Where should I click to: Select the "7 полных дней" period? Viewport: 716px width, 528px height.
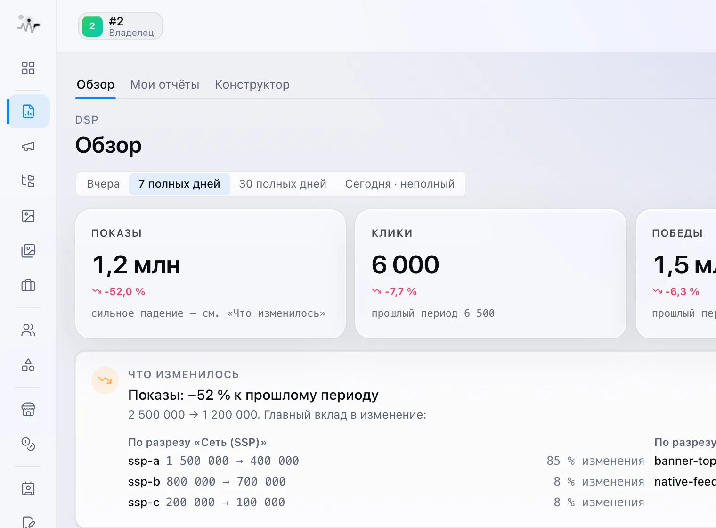click(x=179, y=184)
